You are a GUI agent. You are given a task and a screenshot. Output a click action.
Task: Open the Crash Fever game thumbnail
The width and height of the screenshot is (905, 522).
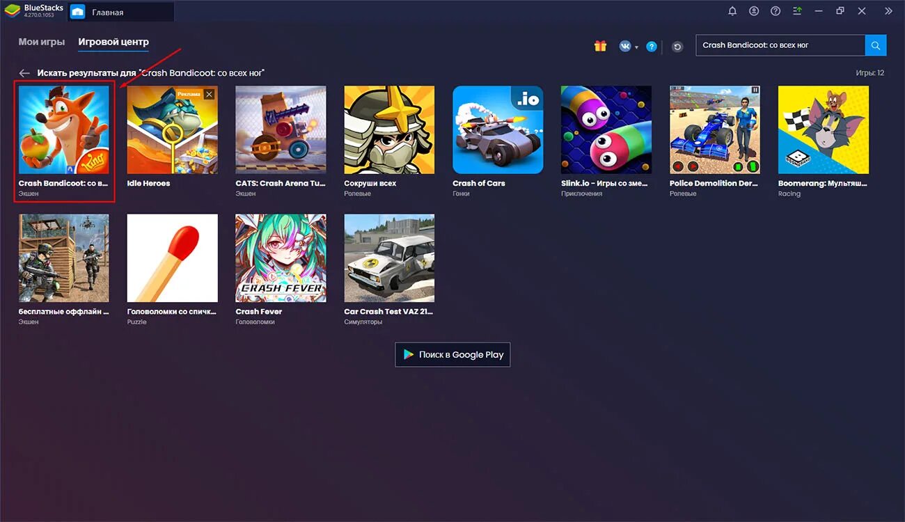(281, 258)
